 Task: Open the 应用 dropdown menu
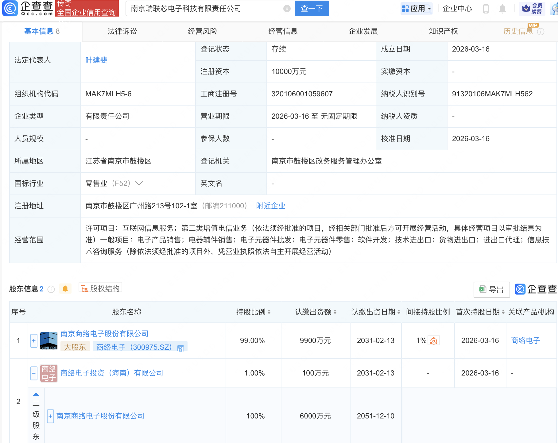[417, 8]
